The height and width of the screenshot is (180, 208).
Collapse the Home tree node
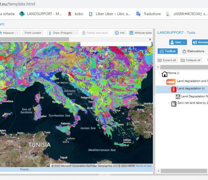[x=159, y=73]
